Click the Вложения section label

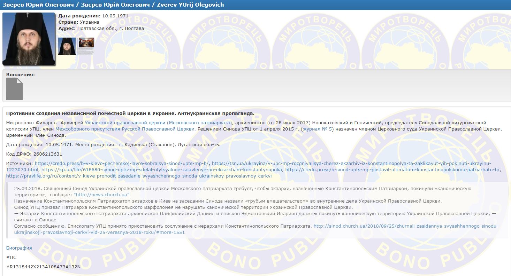[20, 74]
